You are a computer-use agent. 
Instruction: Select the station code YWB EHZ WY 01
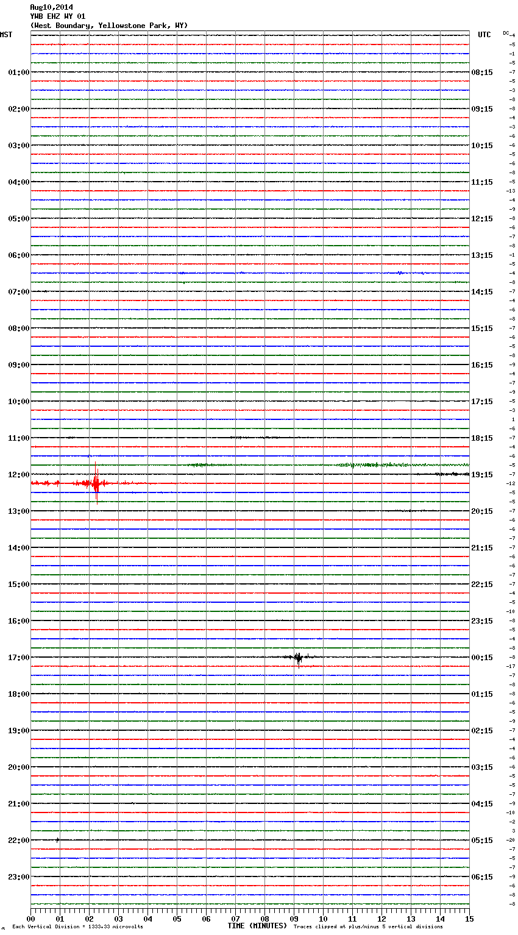click(58, 16)
